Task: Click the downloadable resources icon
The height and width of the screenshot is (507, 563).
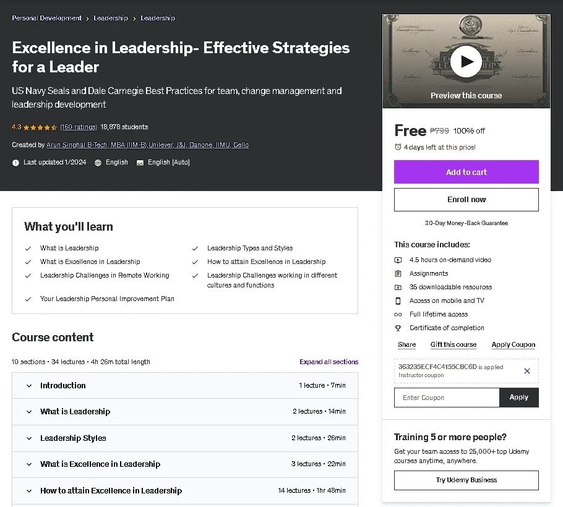Action: tap(398, 287)
